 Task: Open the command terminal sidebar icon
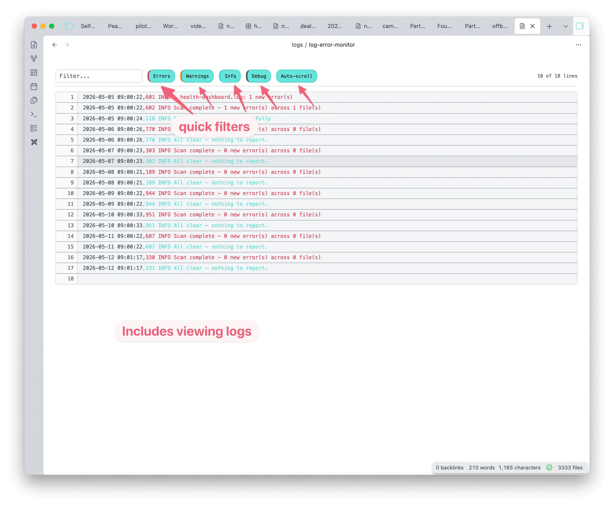(x=34, y=114)
